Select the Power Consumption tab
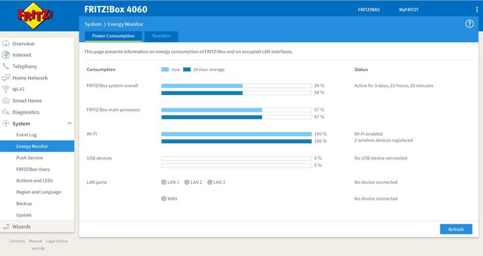The width and height of the screenshot is (483, 256). (x=114, y=36)
